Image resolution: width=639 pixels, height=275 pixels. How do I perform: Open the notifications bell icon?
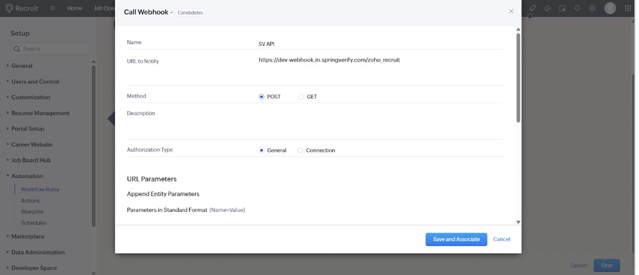pos(577,8)
